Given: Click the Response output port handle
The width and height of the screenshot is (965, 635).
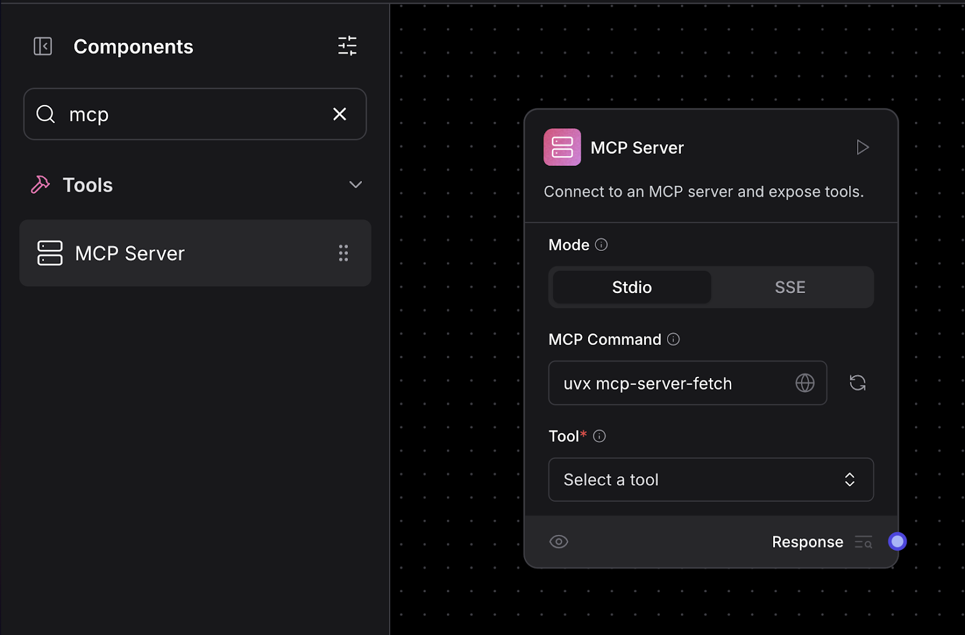Looking at the screenshot, I should (x=897, y=542).
